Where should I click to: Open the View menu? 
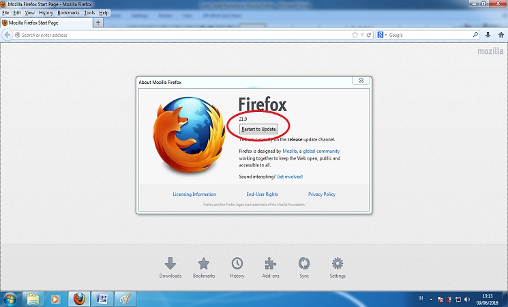pyautogui.click(x=30, y=13)
